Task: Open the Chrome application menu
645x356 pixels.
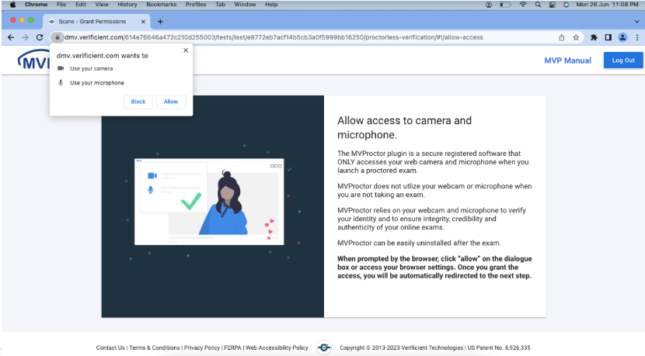Action: (36, 5)
